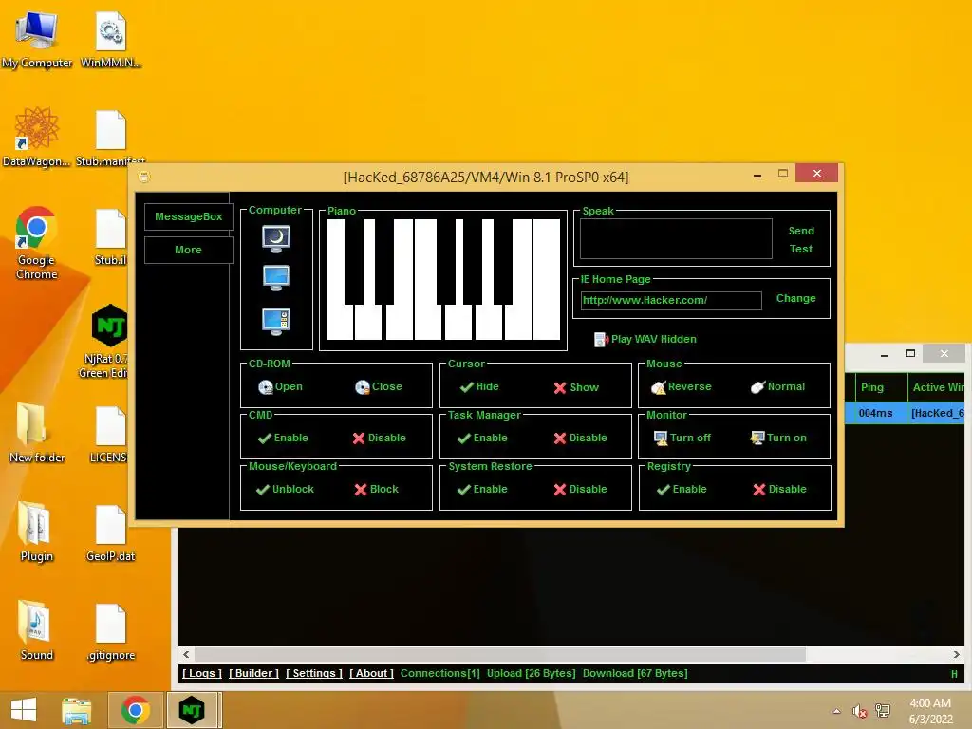The height and width of the screenshot is (729, 972).
Task: Click Send in the Speak group
Action: click(801, 231)
